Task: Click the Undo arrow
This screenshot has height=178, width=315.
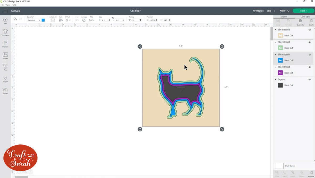Action: pyautogui.click(x=15, y=19)
